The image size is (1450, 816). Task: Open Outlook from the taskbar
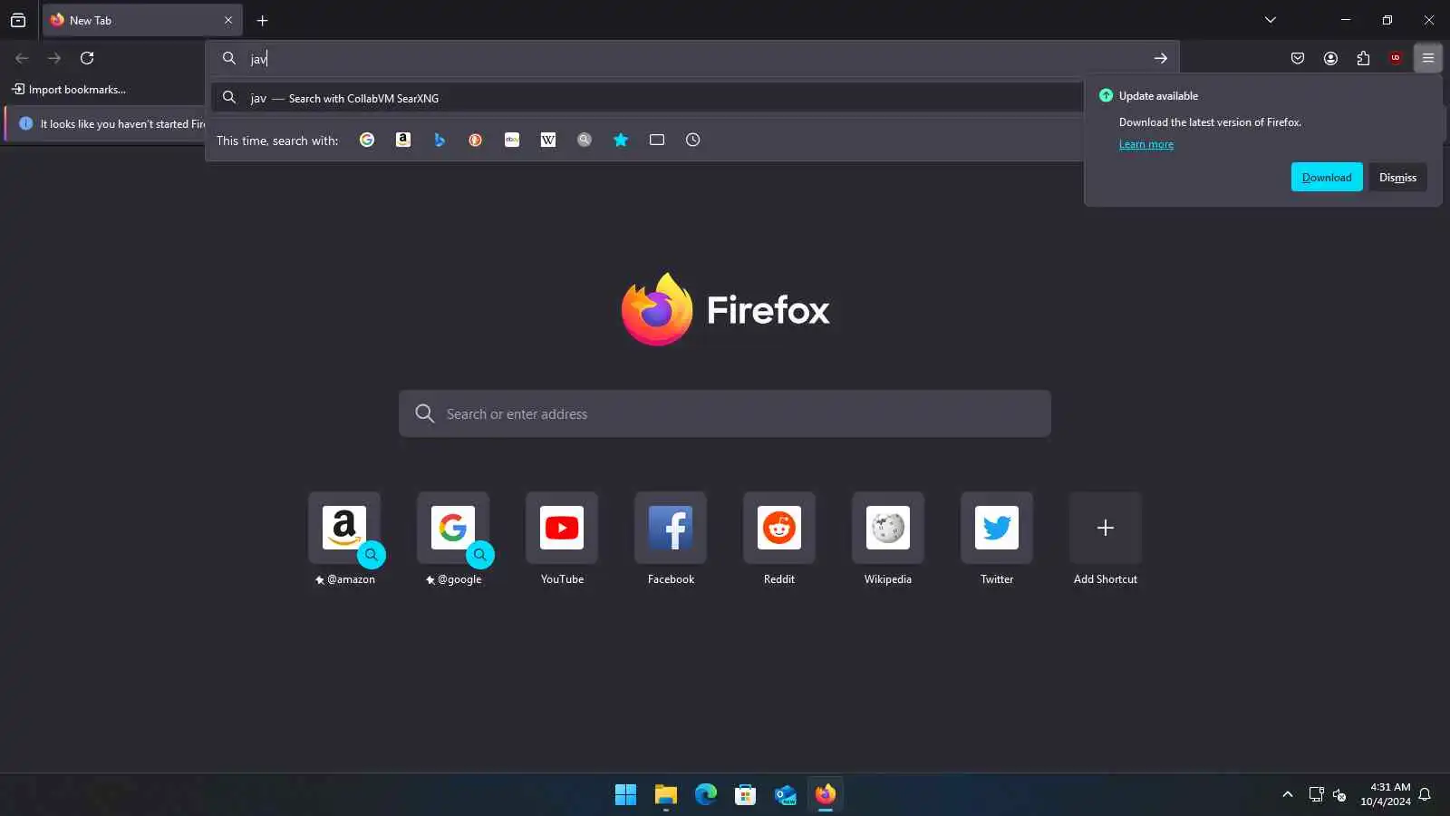point(785,794)
